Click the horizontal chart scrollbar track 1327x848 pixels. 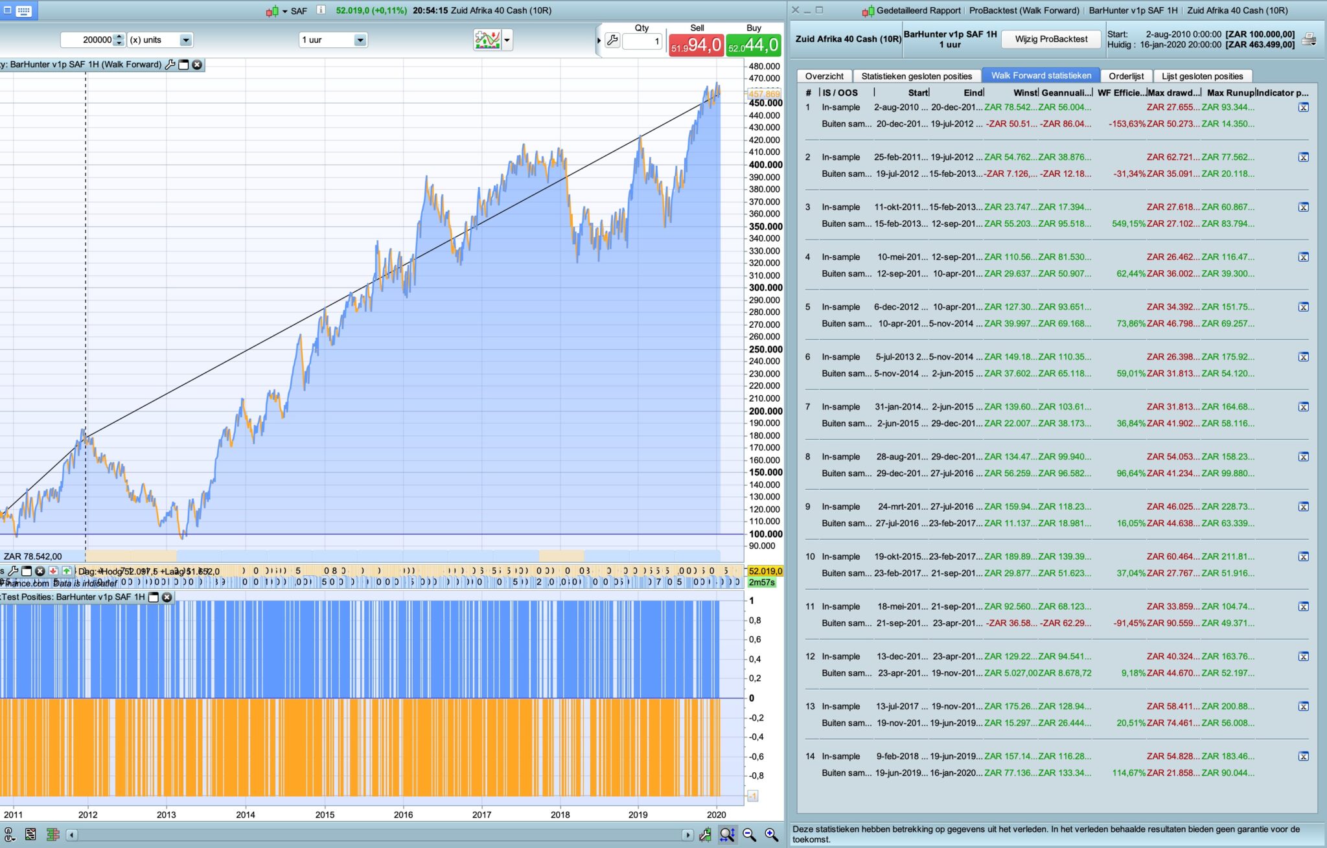pos(379,835)
